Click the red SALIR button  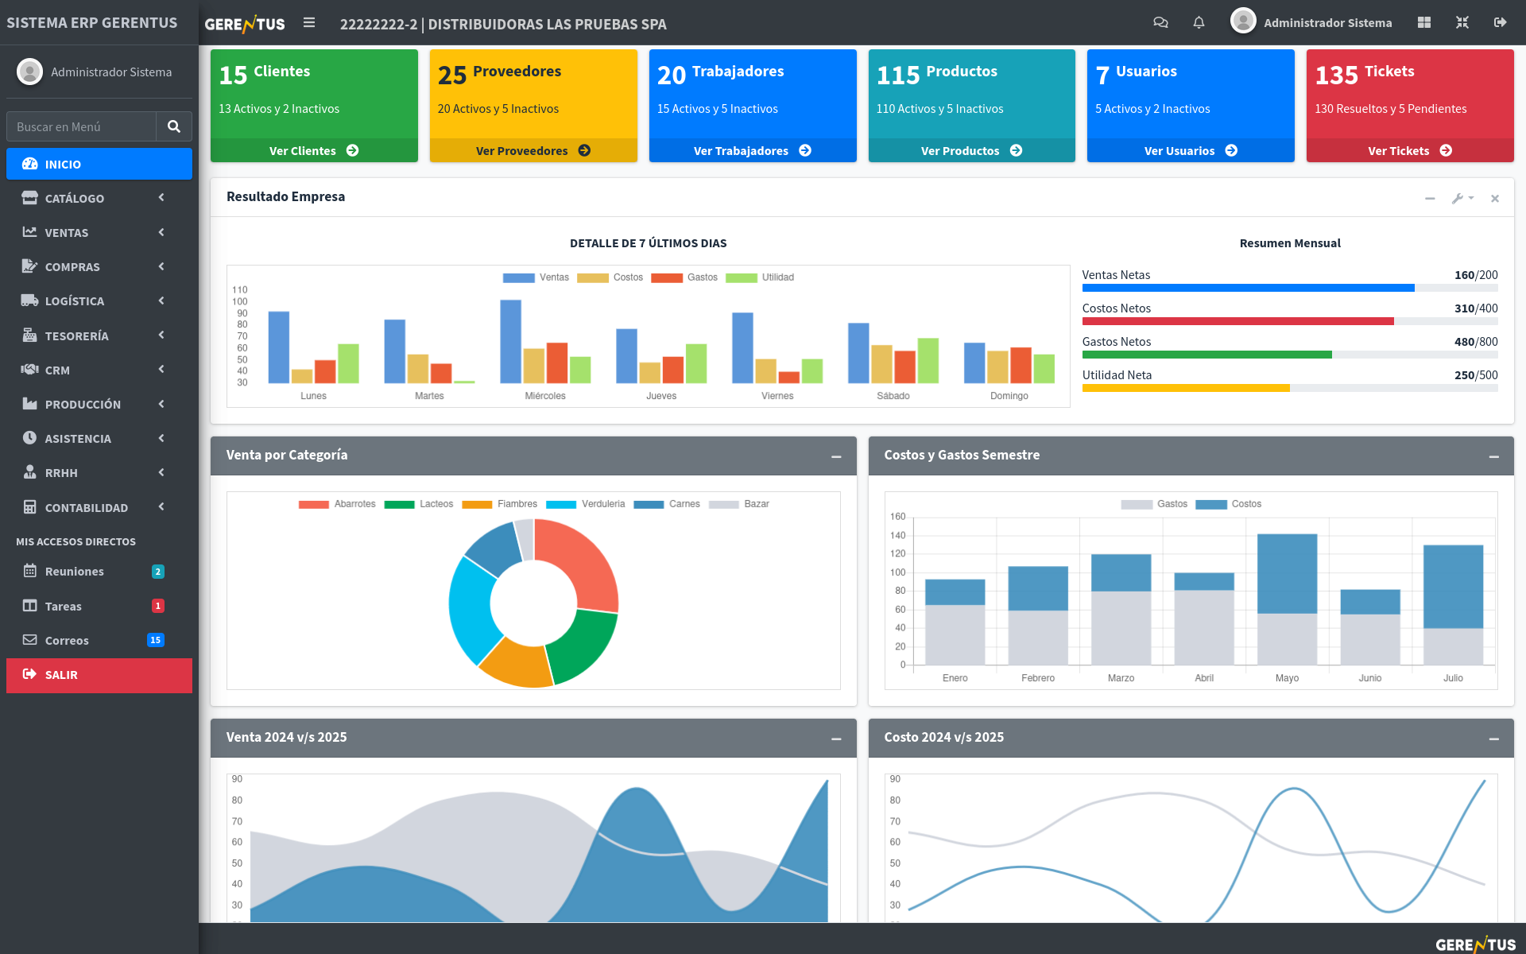point(99,675)
